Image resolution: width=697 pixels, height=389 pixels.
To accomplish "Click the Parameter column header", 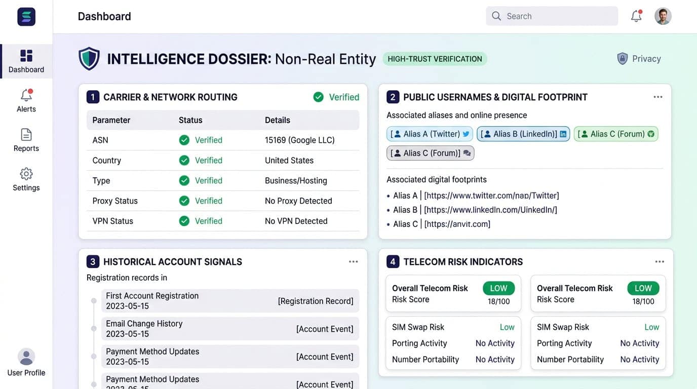I will click(111, 120).
